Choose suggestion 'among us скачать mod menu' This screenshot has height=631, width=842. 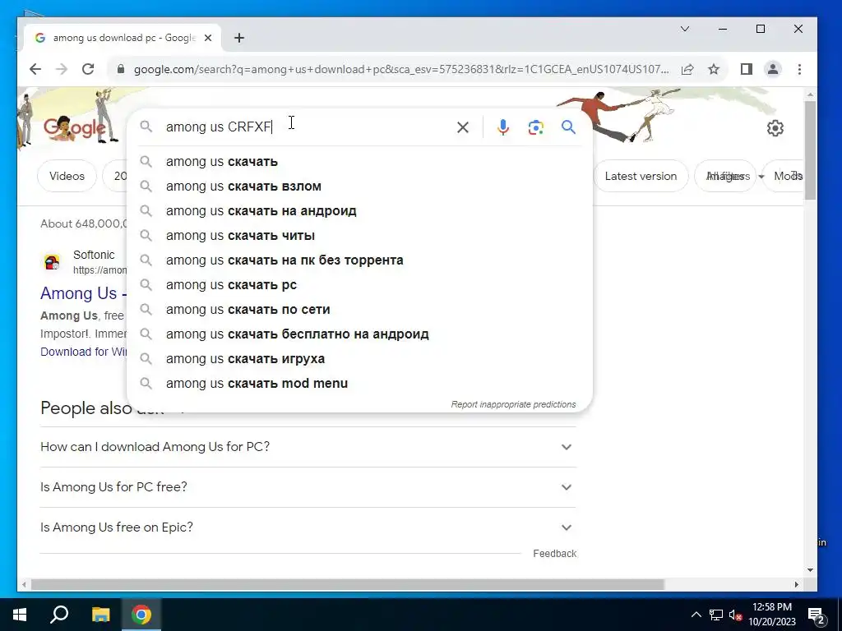(x=360, y=384)
